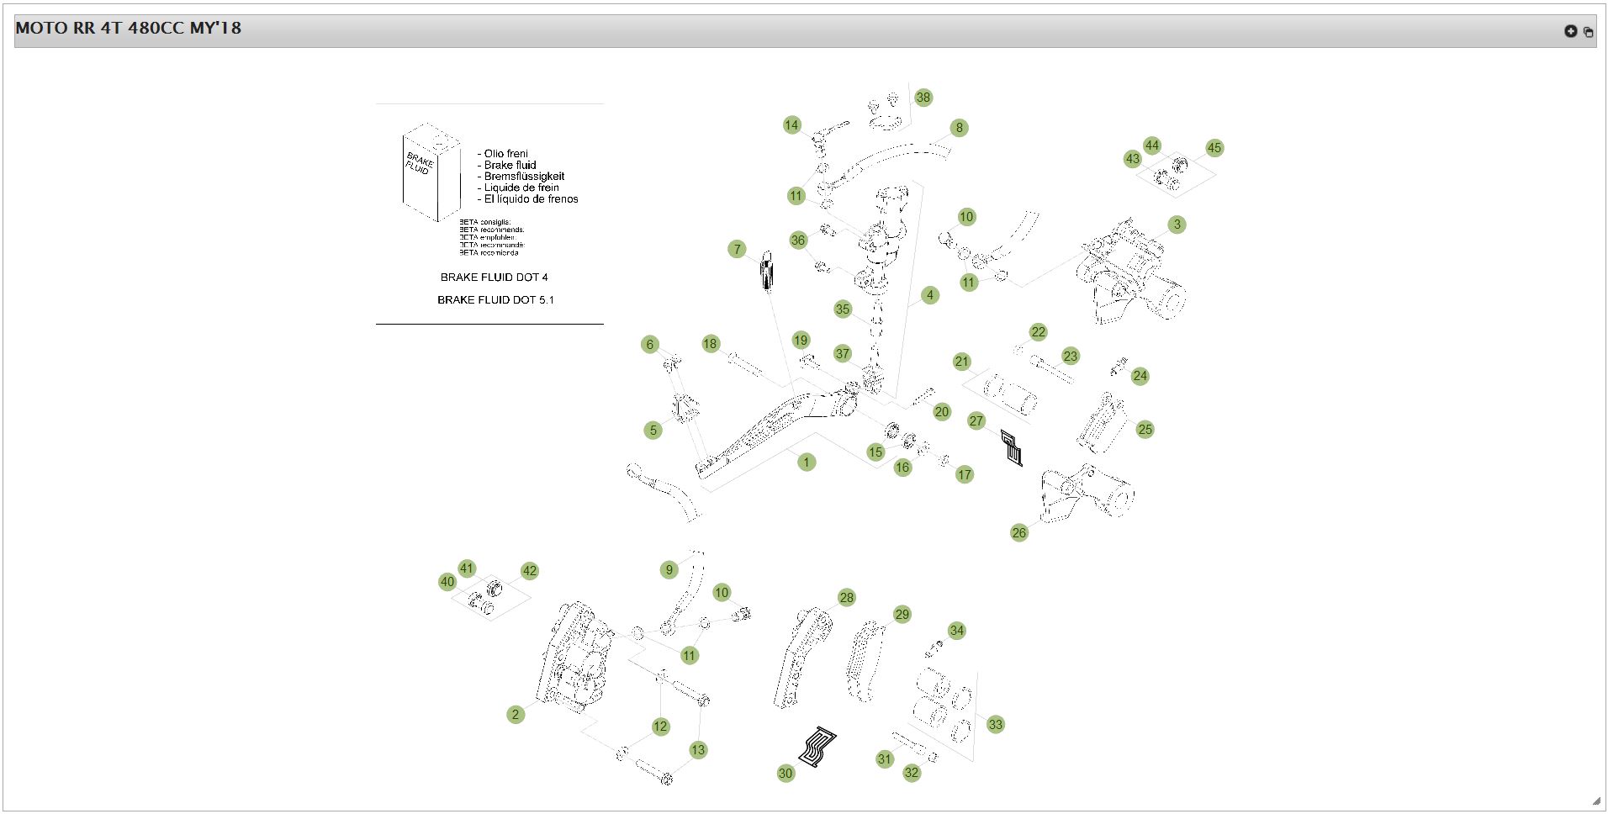
Task: Select part marker 33
Action: click(x=996, y=725)
